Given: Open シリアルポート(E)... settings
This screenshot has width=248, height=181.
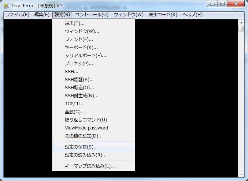Looking at the screenshot, I should click(85, 56).
